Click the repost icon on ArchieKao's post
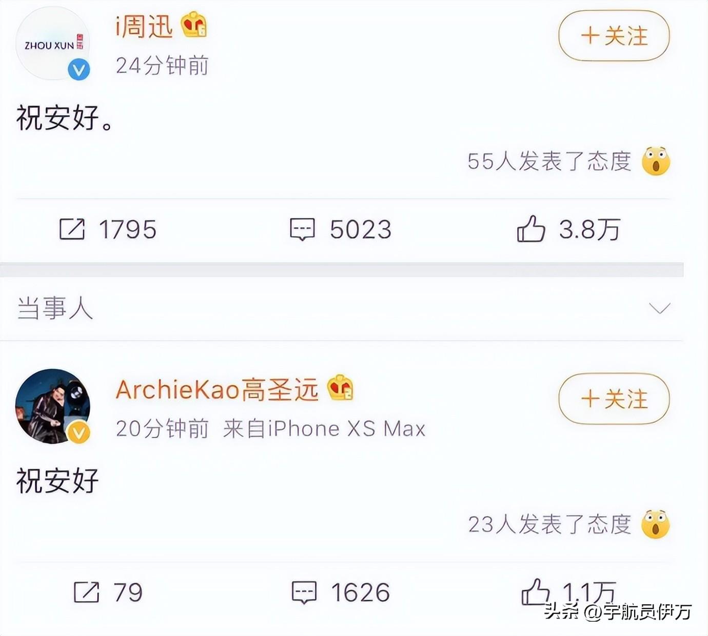Image resolution: width=708 pixels, height=636 pixels. point(86,592)
